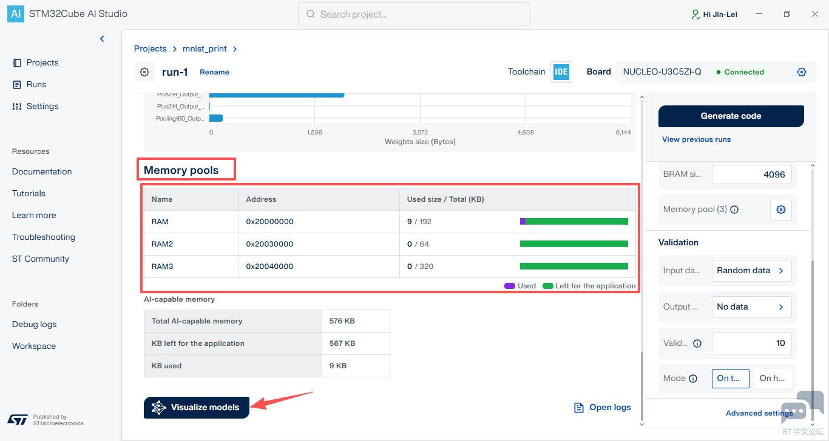829x441 pixels.
Task: Click Open logs link
Action: pos(603,407)
